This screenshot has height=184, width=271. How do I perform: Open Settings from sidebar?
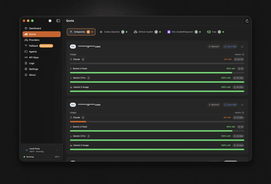[x=41, y=69]
